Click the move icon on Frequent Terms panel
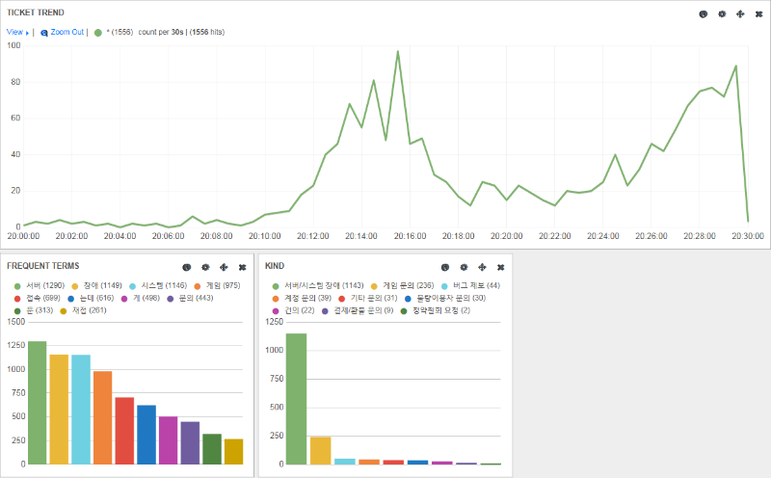Image resolution: width=771 pixels, height=478 pixels. coord(224,267)
